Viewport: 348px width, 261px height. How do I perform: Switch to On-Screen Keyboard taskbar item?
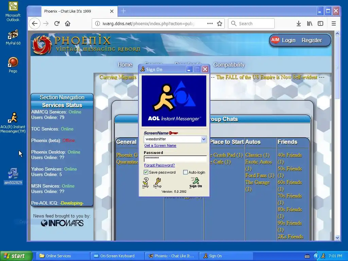tap(117, 256)
